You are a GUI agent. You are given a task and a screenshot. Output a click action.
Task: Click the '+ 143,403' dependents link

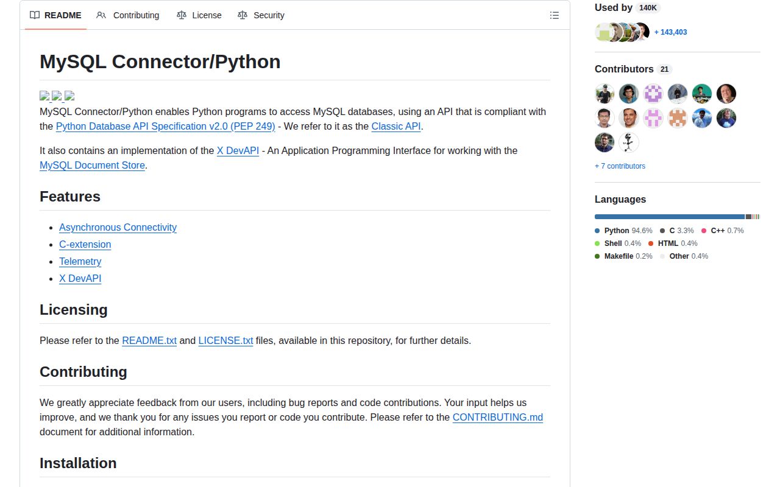pos(670,32)
